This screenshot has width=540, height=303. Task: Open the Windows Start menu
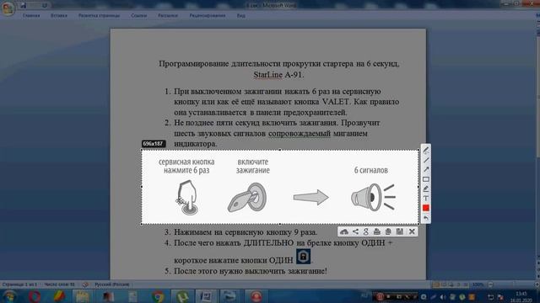coord(9,296)
